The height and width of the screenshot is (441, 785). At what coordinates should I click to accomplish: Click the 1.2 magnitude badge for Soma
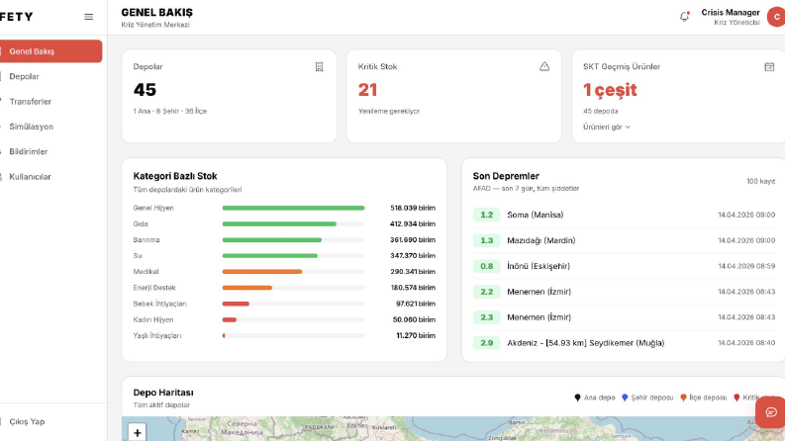pos(486,215)
